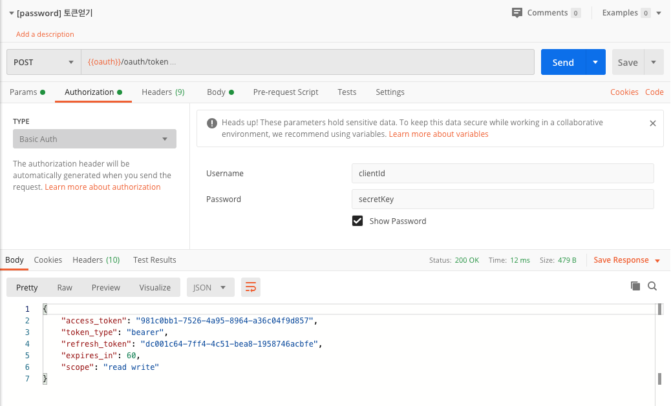Open the Pre-request Script tab
The image size is (671, 406).
[x=286, y=92]
